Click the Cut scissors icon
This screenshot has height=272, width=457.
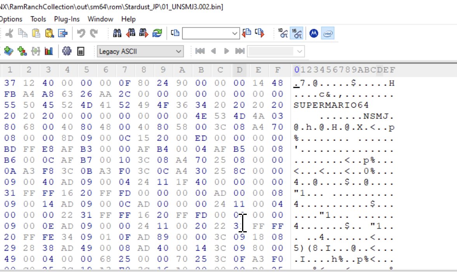coord(9,33)
